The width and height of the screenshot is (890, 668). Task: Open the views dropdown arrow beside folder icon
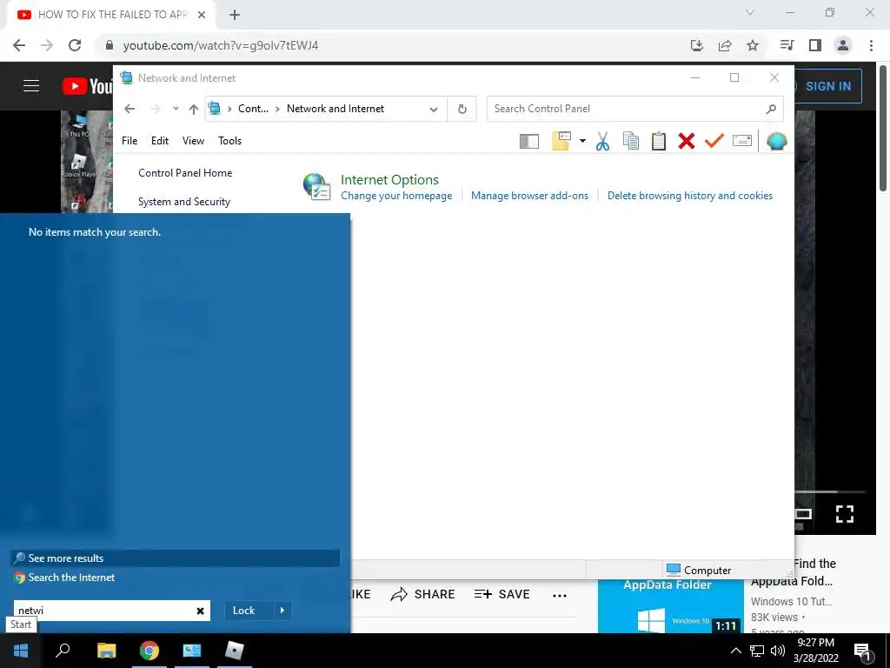582,141
